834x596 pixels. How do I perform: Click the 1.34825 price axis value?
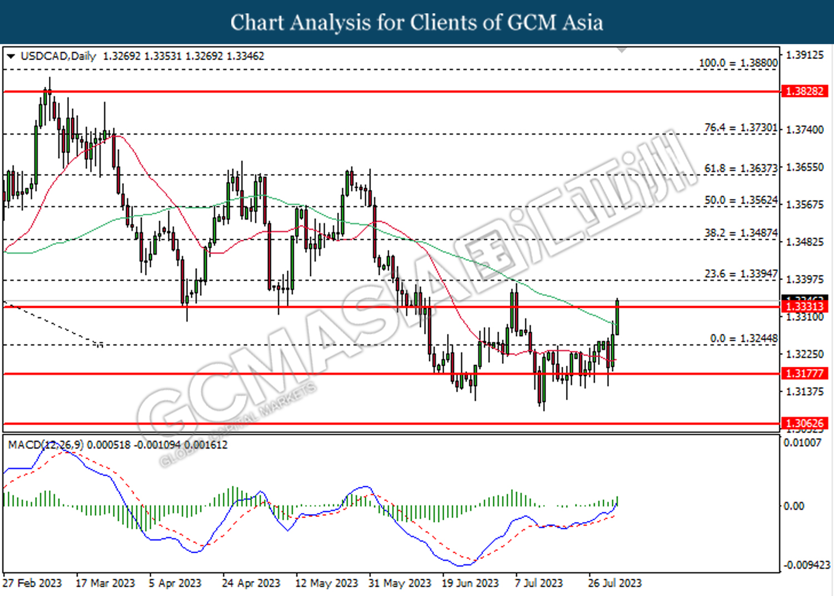pyautogui.click(x=805, y=242)
